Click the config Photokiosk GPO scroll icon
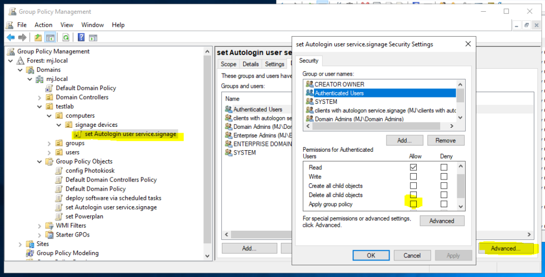 coord(59,170)
